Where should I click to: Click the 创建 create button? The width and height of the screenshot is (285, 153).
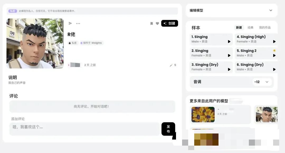point(169,23)
